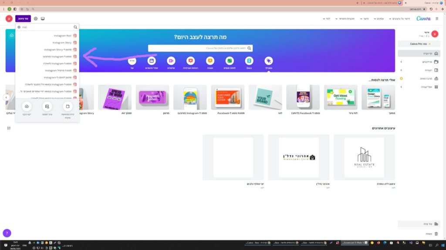Expand the Templates (תבניות) sidebar chevron
Screen dimensions: 446x250
[401, 70]
